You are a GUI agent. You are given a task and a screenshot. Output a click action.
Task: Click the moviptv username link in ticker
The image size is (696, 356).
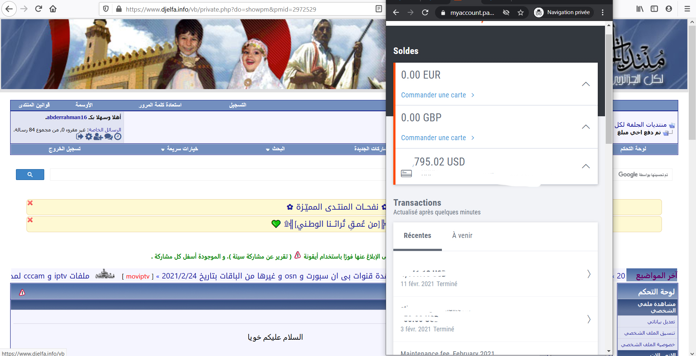(x=138, y=276)
